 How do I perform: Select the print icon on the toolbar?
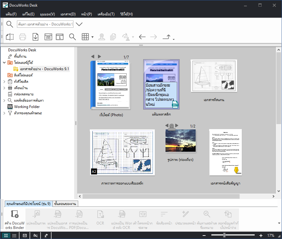22,37
